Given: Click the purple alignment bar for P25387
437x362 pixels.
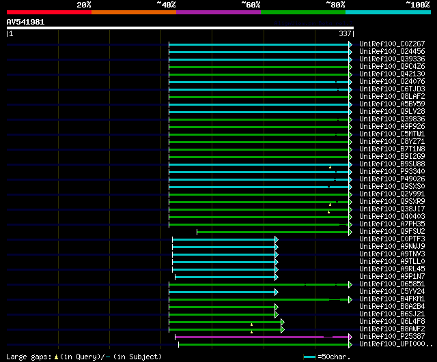Looking at the screenshot, I should point(259,336).
